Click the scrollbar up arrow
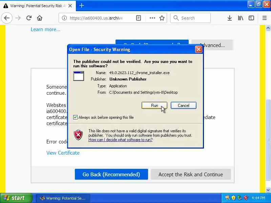 pos(268,28)
